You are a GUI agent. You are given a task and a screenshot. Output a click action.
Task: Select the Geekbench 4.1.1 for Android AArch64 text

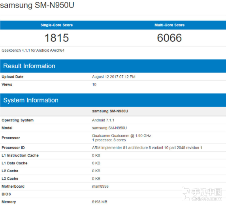tap(33, 50)
